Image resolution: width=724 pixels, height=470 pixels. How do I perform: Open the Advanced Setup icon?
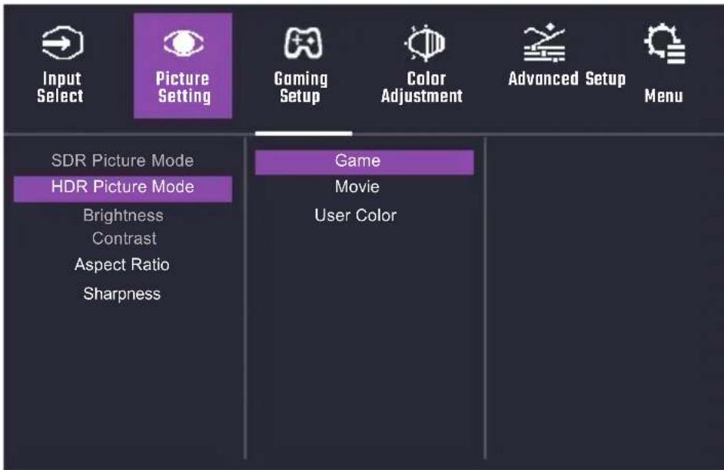(544, 42)
